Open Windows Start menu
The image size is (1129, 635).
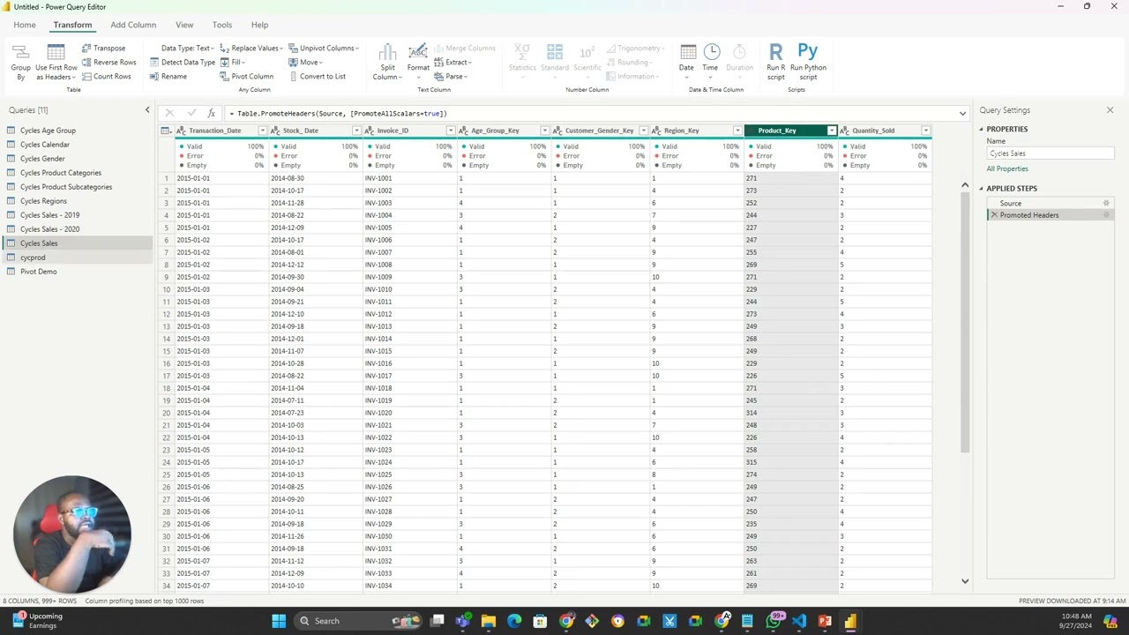click(x=279, y=621)
